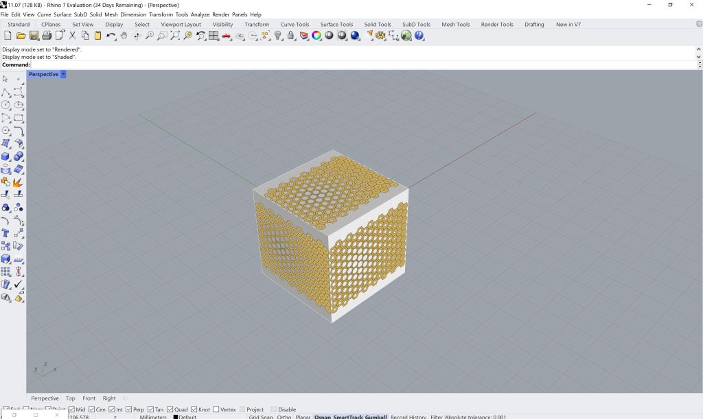The image size is (703, 419).
Task: Select the Undo arrow icon
Action: point(111,36)
